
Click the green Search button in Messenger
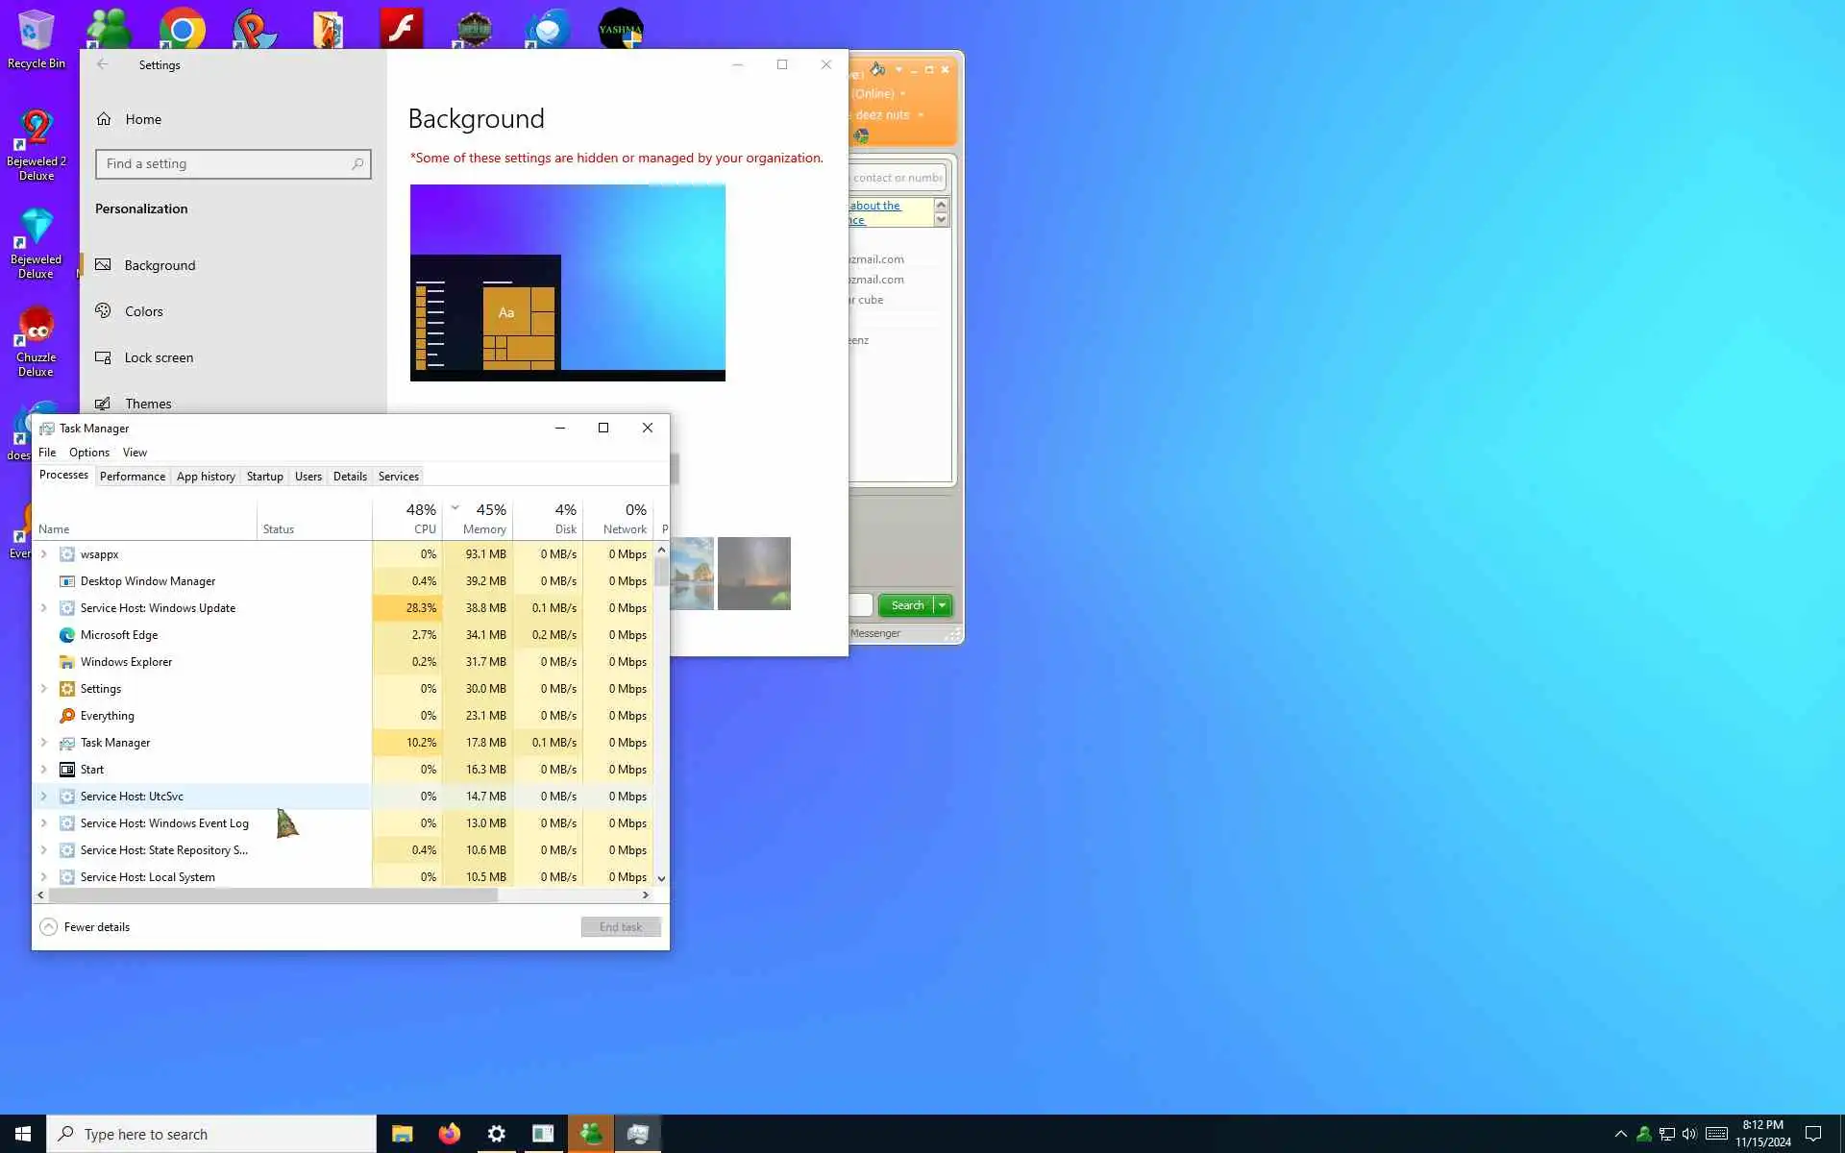[906, 605]
